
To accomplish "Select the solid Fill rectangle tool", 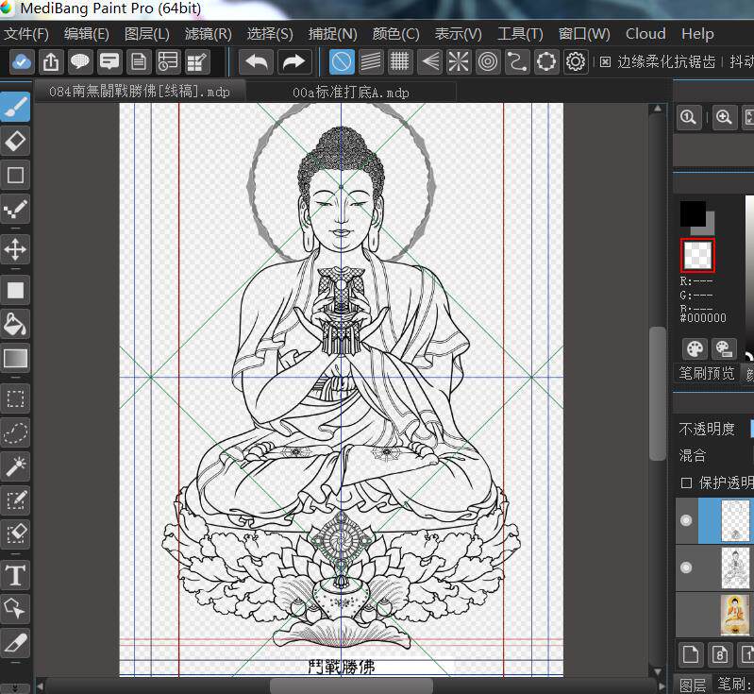I will [x=15, y=290].
